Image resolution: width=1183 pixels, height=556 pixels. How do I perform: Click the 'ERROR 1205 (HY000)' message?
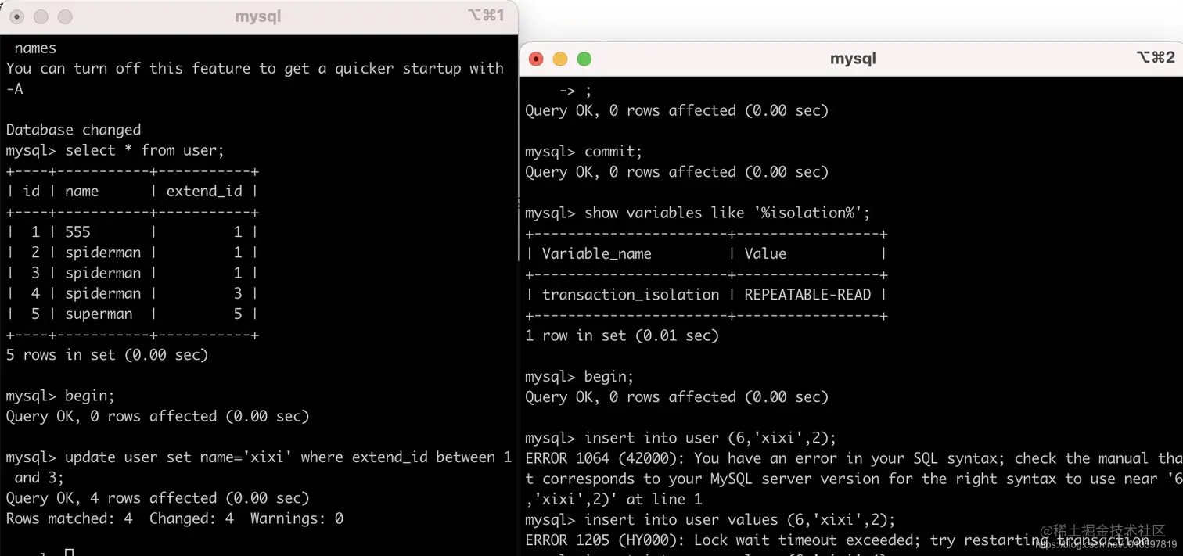coord(837,540)
